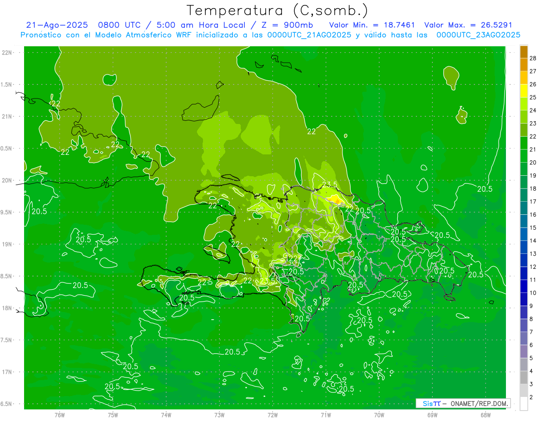Image resolution: width=545 pixels, height=421 pixels.
Task: Click the '22N' latitude axis label
Action: coord(7,53)
